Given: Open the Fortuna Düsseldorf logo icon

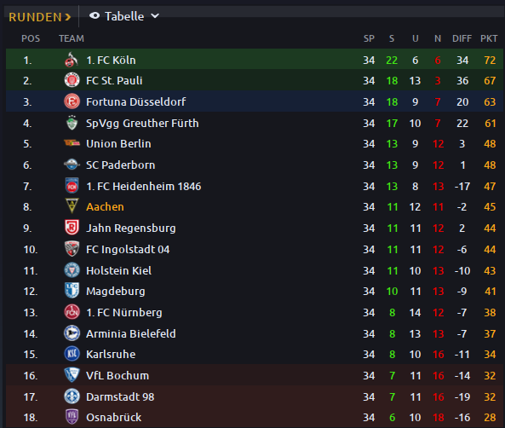Looking at the screenshot, I should pos(72,101).
